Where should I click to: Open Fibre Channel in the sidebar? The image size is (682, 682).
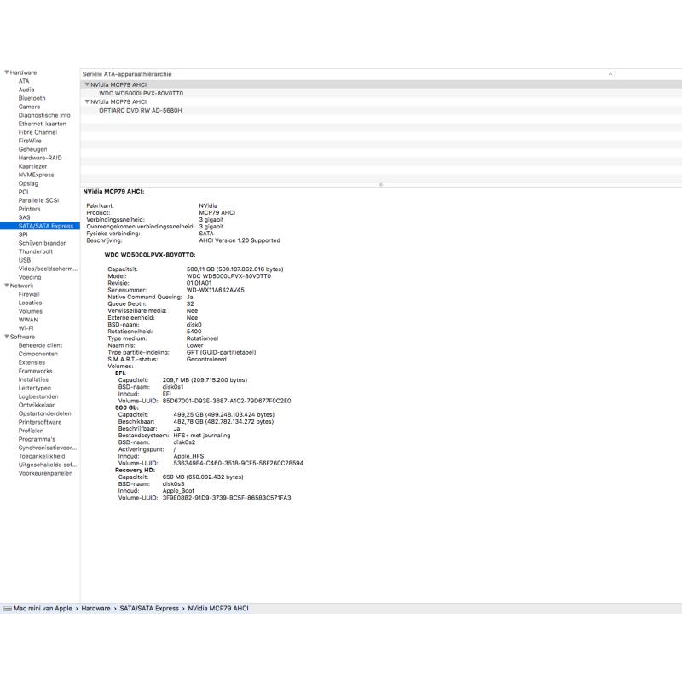pyautogui.click(x=38, y=132)
